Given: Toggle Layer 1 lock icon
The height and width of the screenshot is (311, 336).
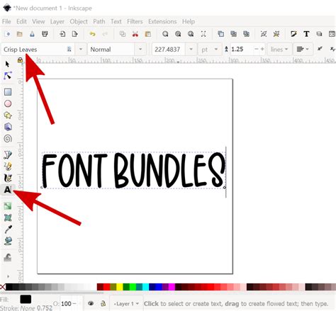Looking at the screenshot, I should coord(103,303).
